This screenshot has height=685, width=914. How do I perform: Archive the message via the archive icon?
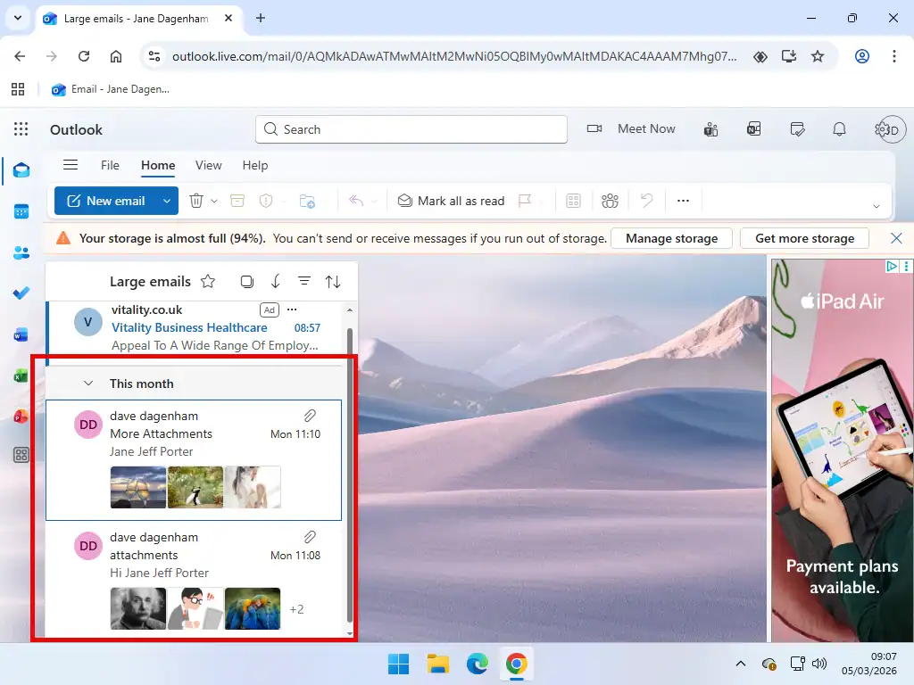(237, 201)
